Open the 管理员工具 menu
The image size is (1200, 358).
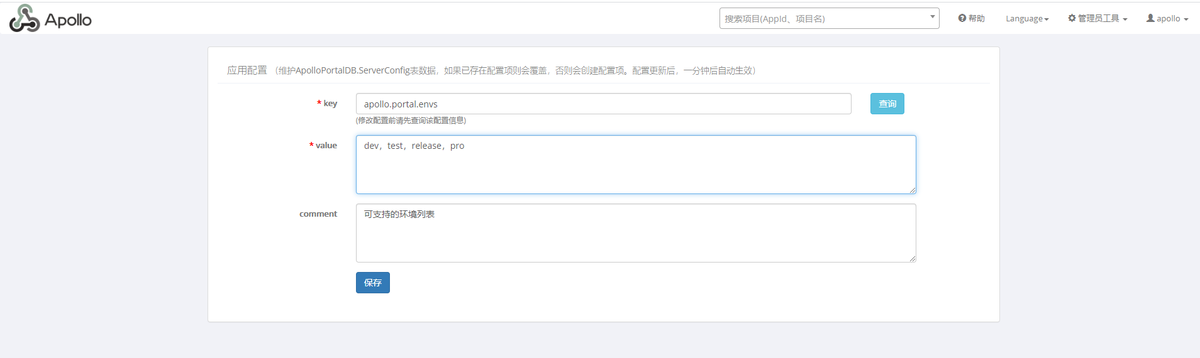click(x=1098, y=18)
